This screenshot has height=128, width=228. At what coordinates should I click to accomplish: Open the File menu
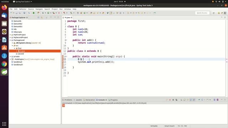click(x=11, y=9)
